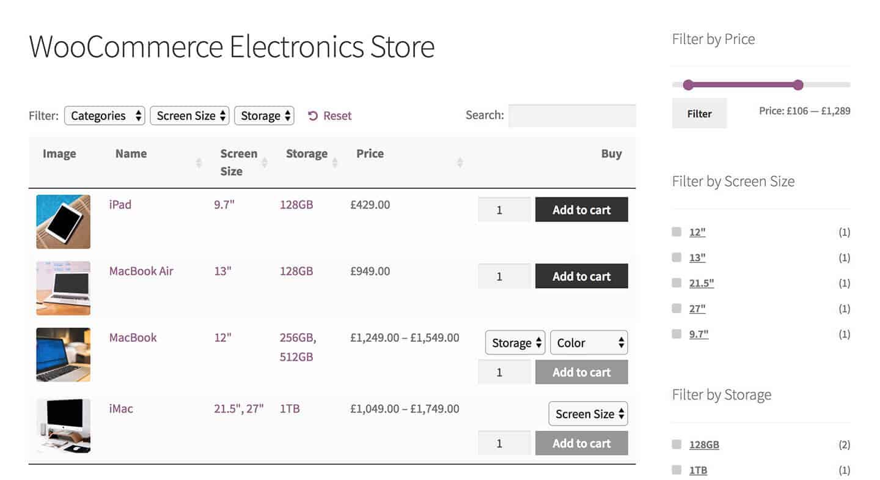Click the Image column header

[59, 153]
